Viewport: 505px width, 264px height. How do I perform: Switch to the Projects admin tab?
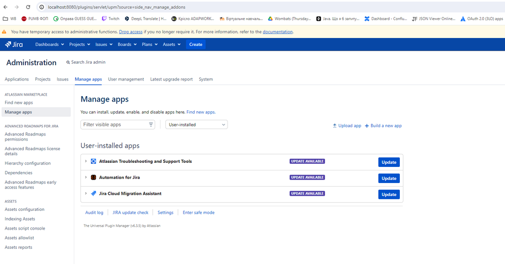pyautogui.click(x=43, y=79)
